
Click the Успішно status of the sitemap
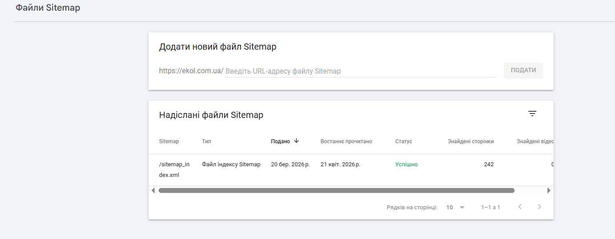click(407, 165)
